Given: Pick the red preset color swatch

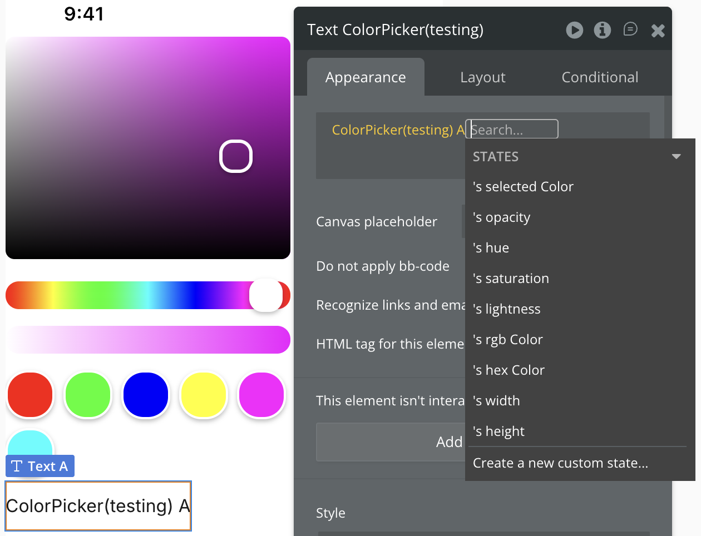Looking at the screenshot, I should click(x=30, y=395).
